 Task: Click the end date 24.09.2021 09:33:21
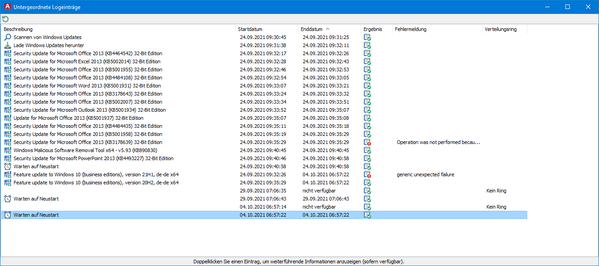tap(326, 86)
